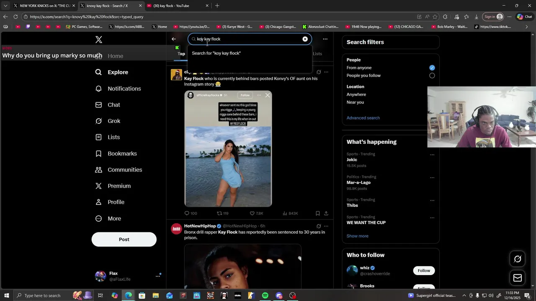Open Spotify from the taskbar
Image resolution: width=536 pixels, height=301 pixels.
click(265, 296)
